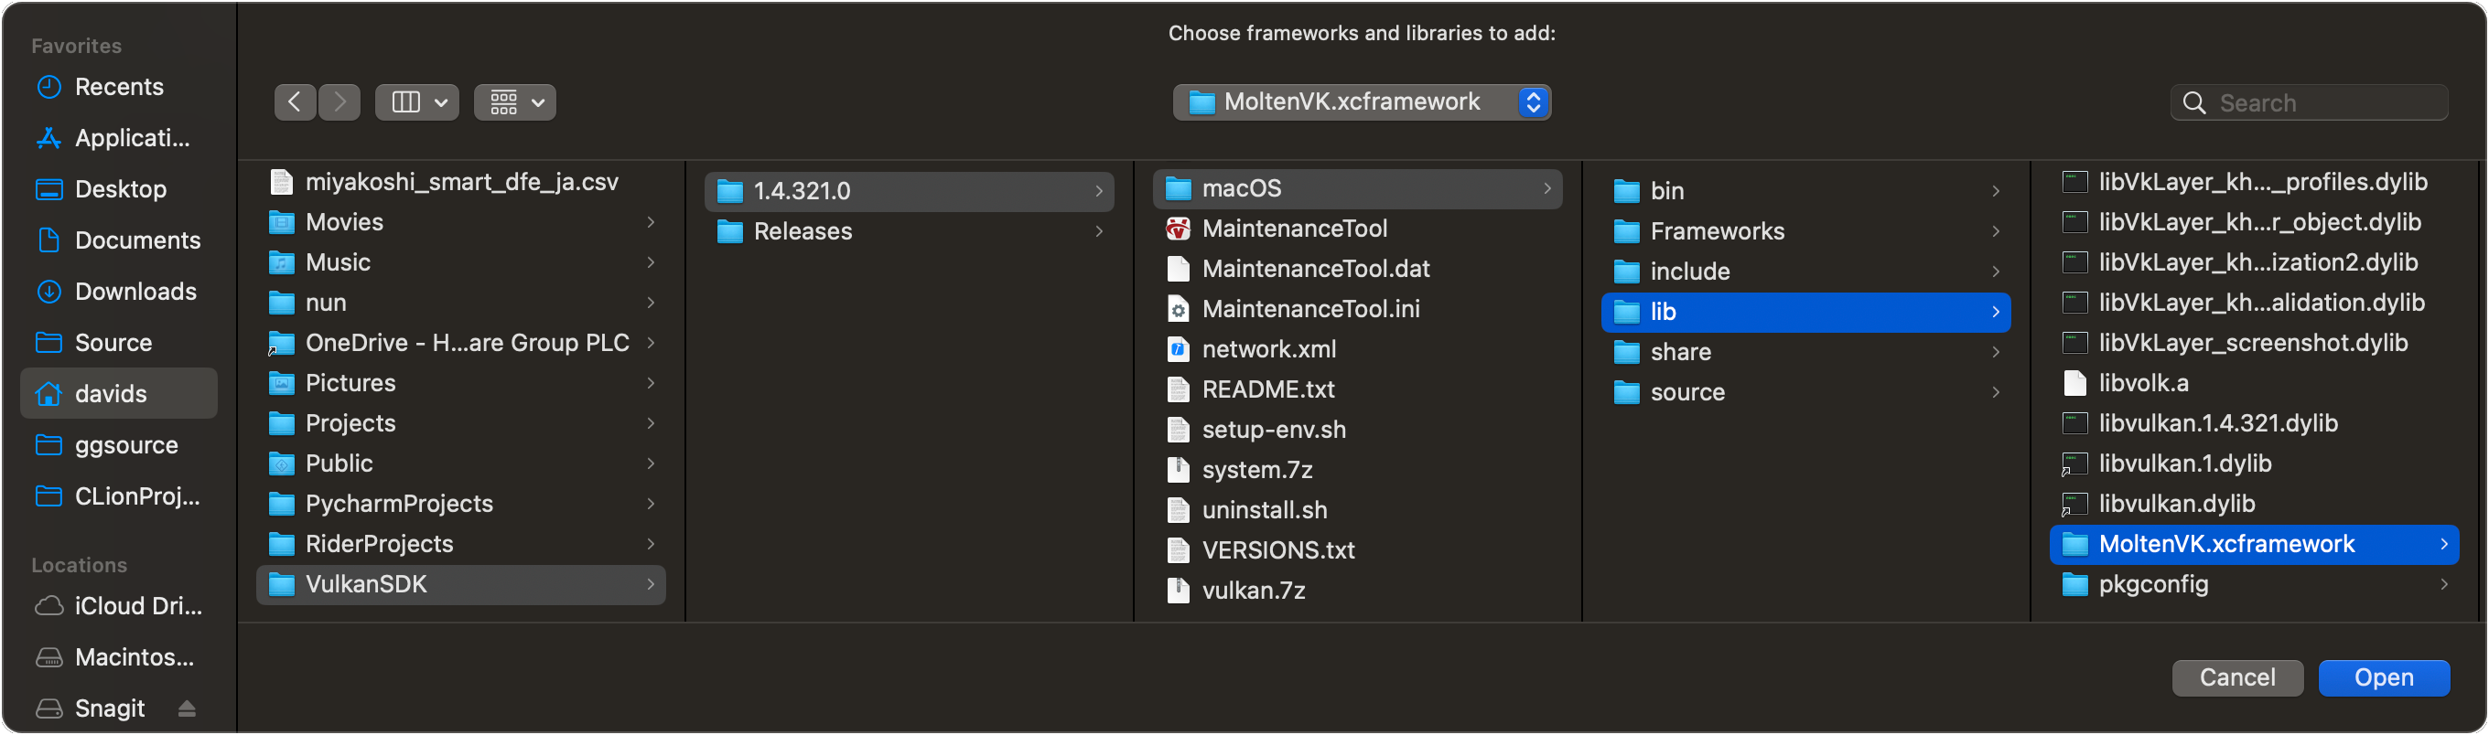
Task: Open the MoltenVK.xcframework path popup
Action: tap(1361, 102)
